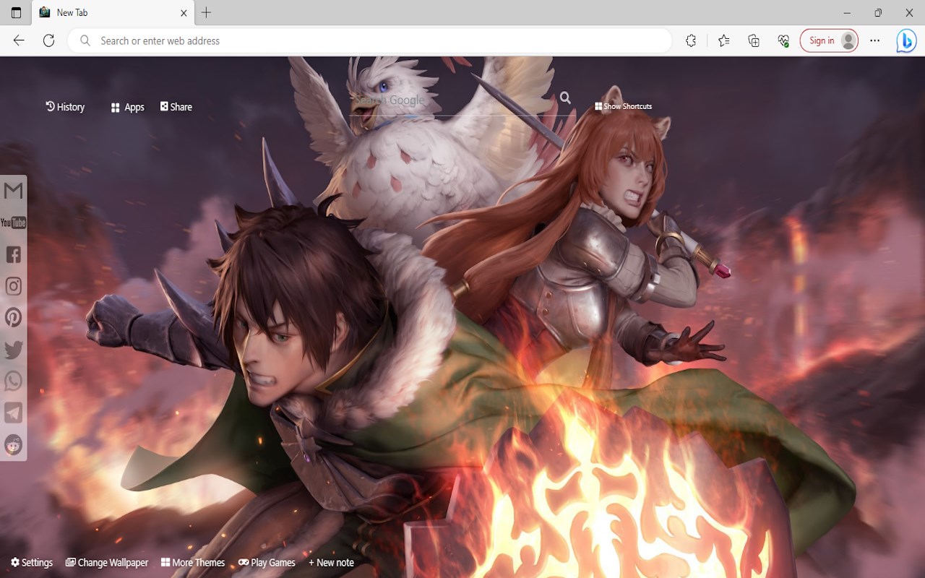Screen dimensions: 925x578
Task: Go back with the back arrow
Action: [19, 41]
